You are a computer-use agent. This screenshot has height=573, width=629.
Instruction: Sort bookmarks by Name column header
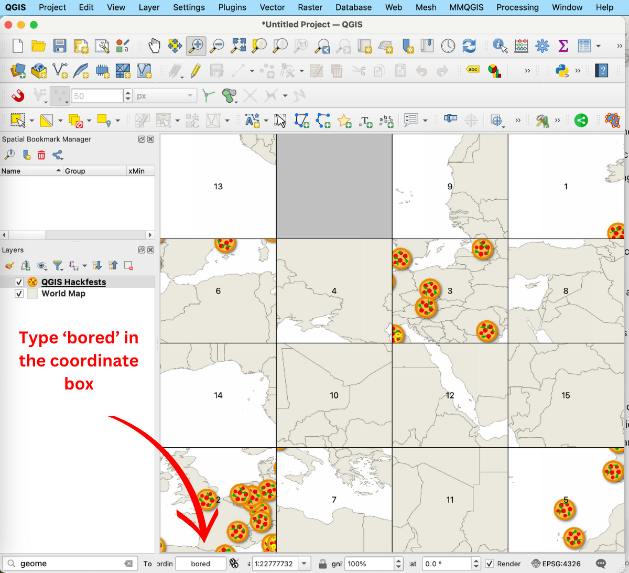pos(31,171)
